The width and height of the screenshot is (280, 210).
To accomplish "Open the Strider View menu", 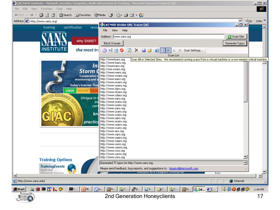I will [115, 30].
